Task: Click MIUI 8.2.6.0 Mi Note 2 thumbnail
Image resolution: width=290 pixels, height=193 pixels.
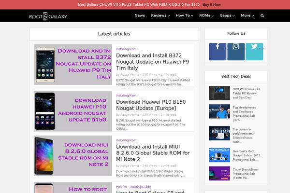Action: pyautogui.click(x=73, y=156)
